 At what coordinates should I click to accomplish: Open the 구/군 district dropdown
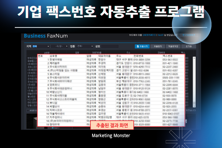(x=60, y=46)
